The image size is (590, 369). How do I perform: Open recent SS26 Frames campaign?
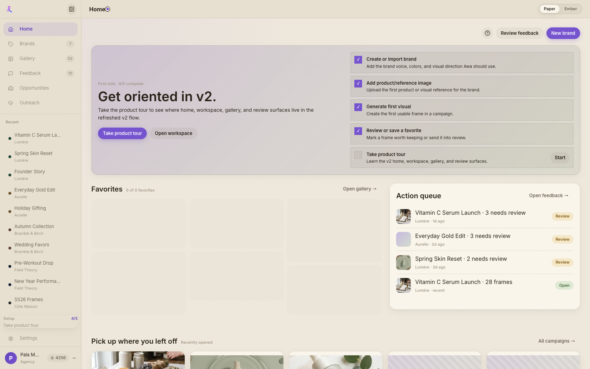(x=40, y=303)
